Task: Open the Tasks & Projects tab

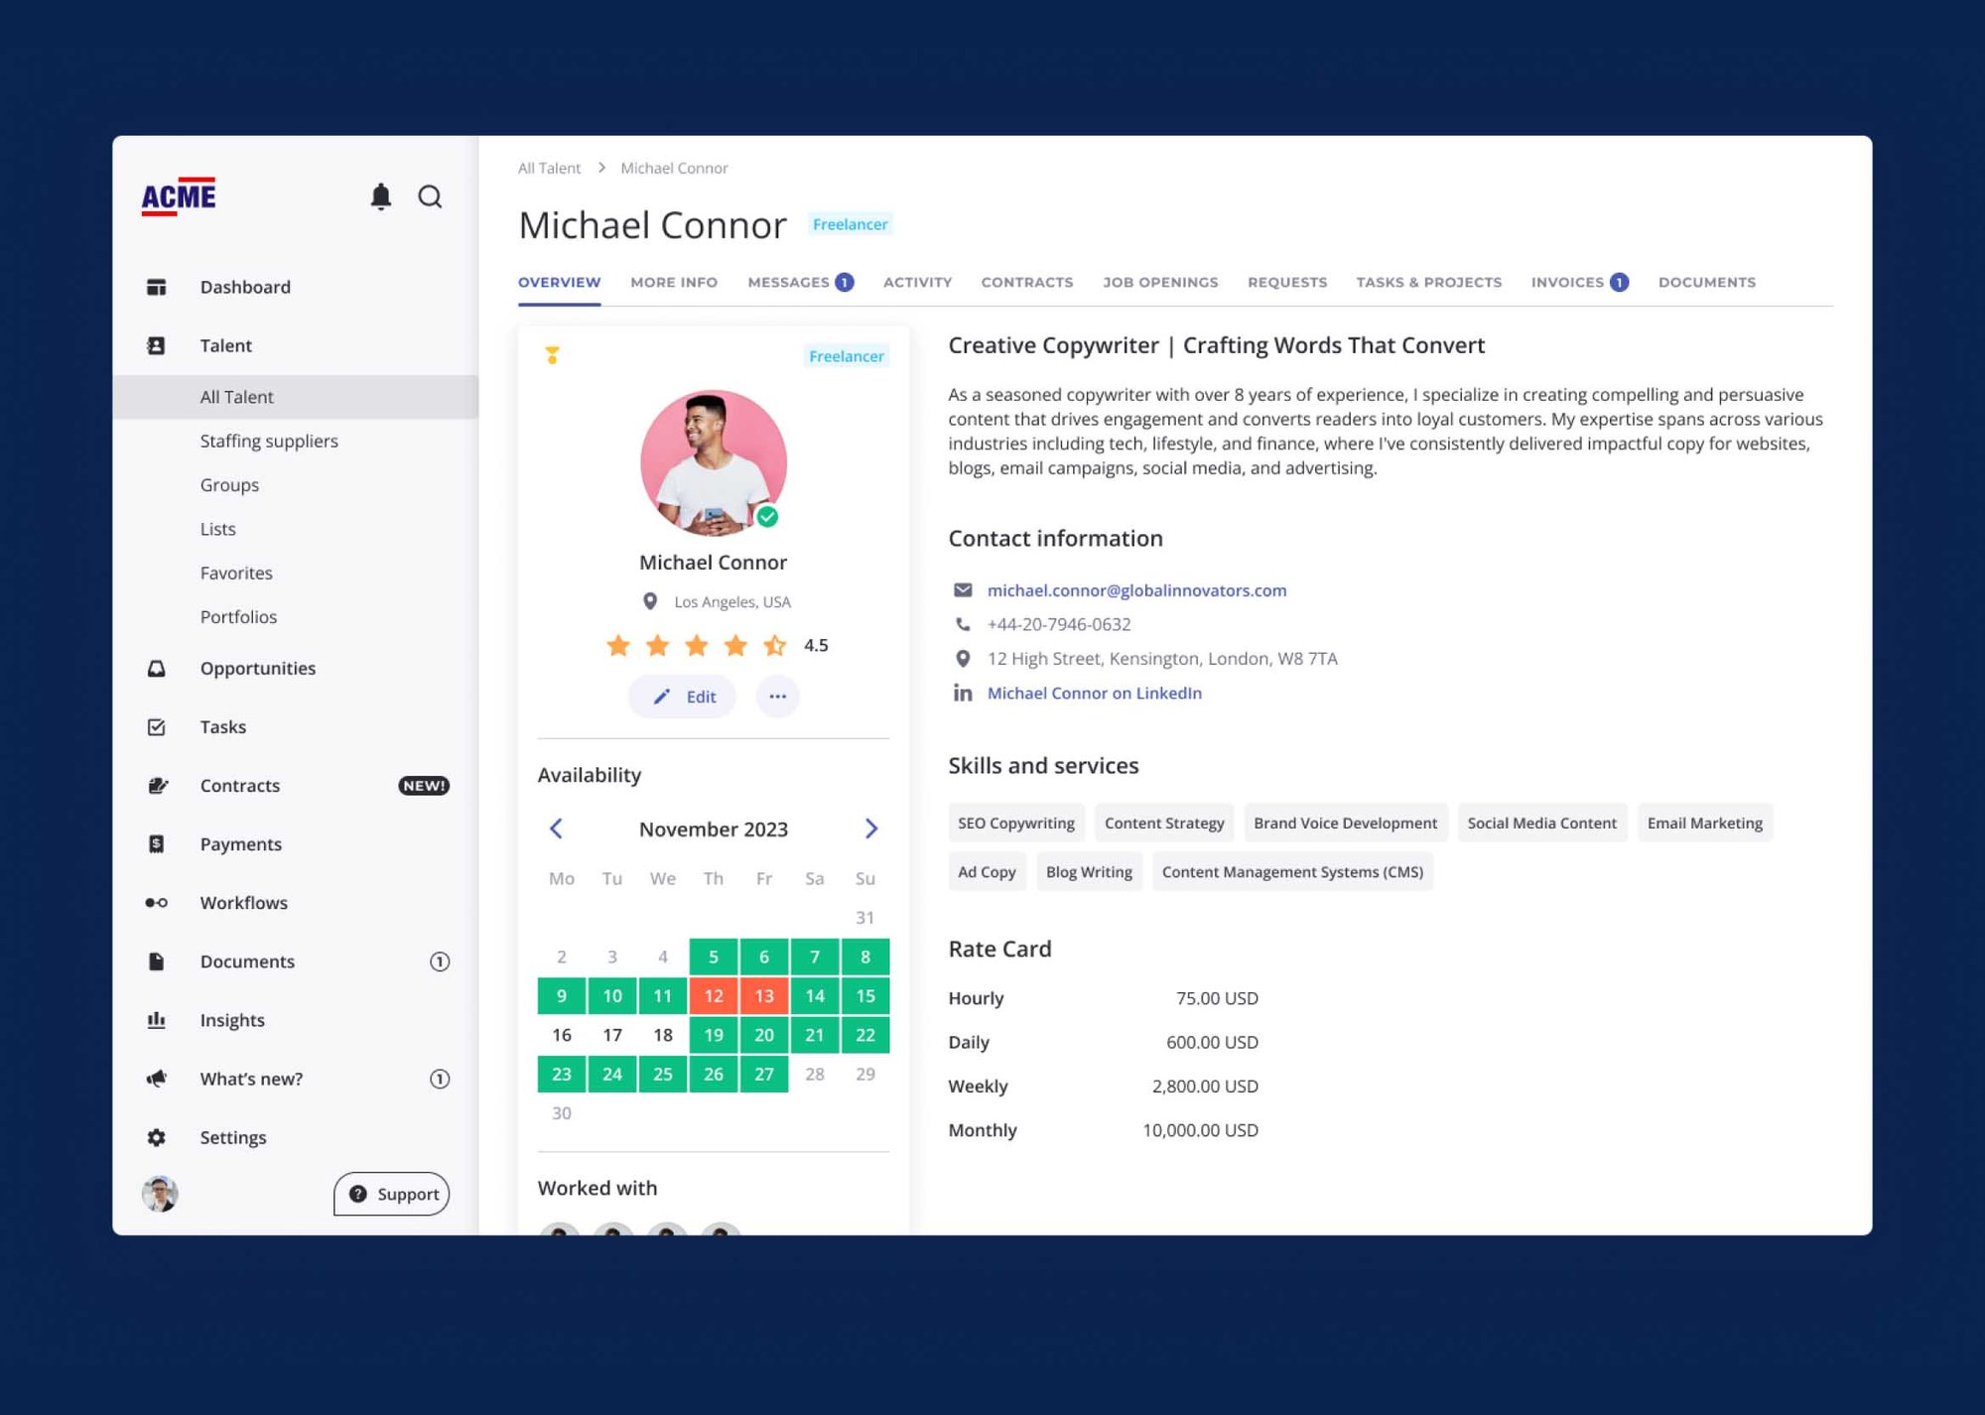Action: pyautogui.click(x=1429, y=283)
